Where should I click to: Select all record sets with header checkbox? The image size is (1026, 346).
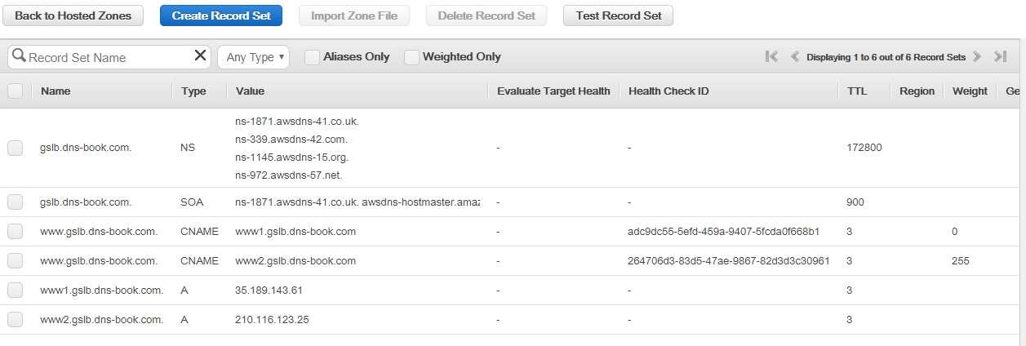pos(16,91)
